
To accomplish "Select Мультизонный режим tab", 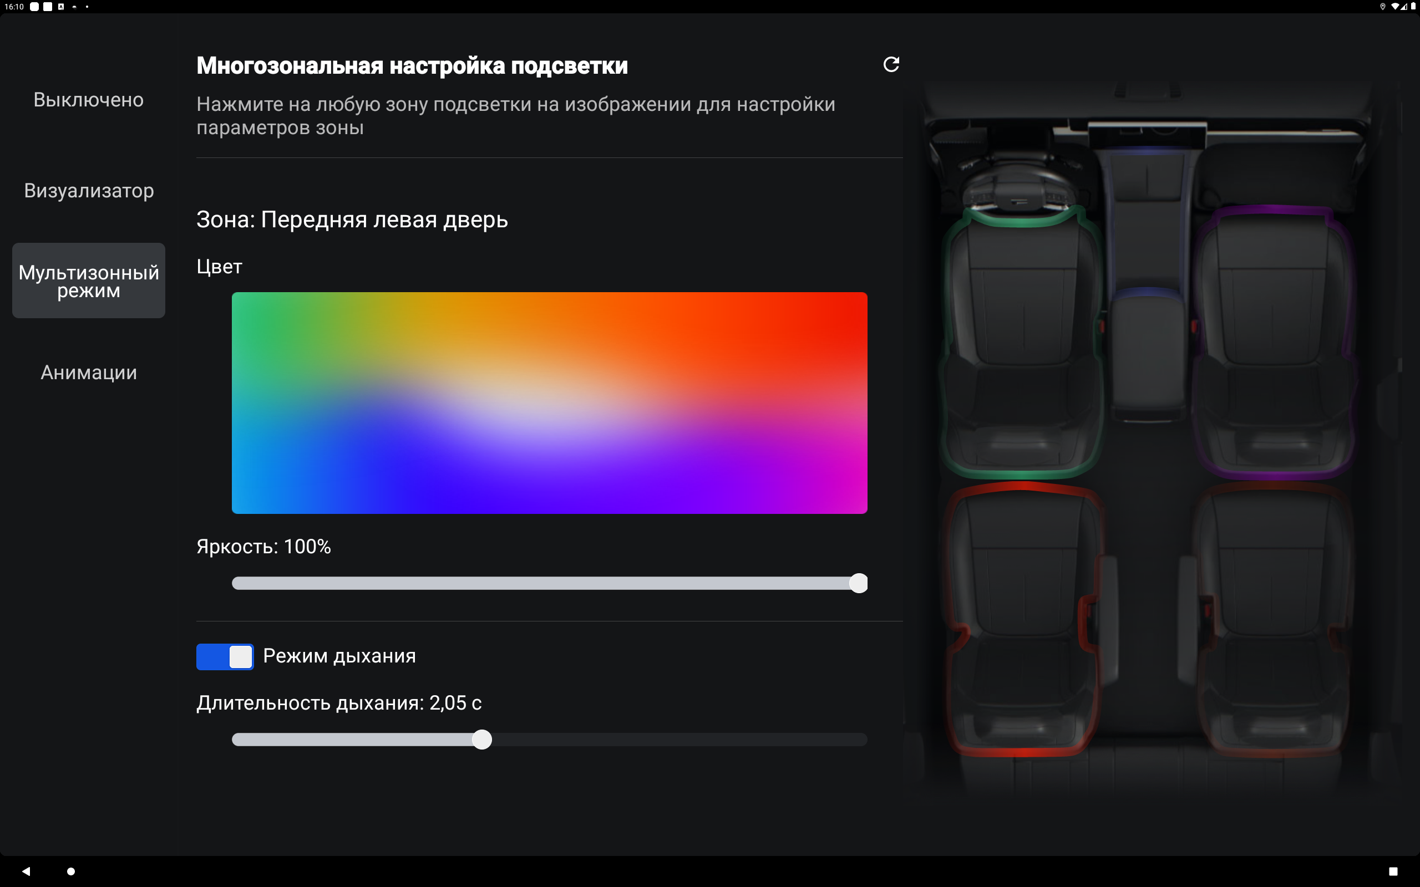I will click(89, 281).
